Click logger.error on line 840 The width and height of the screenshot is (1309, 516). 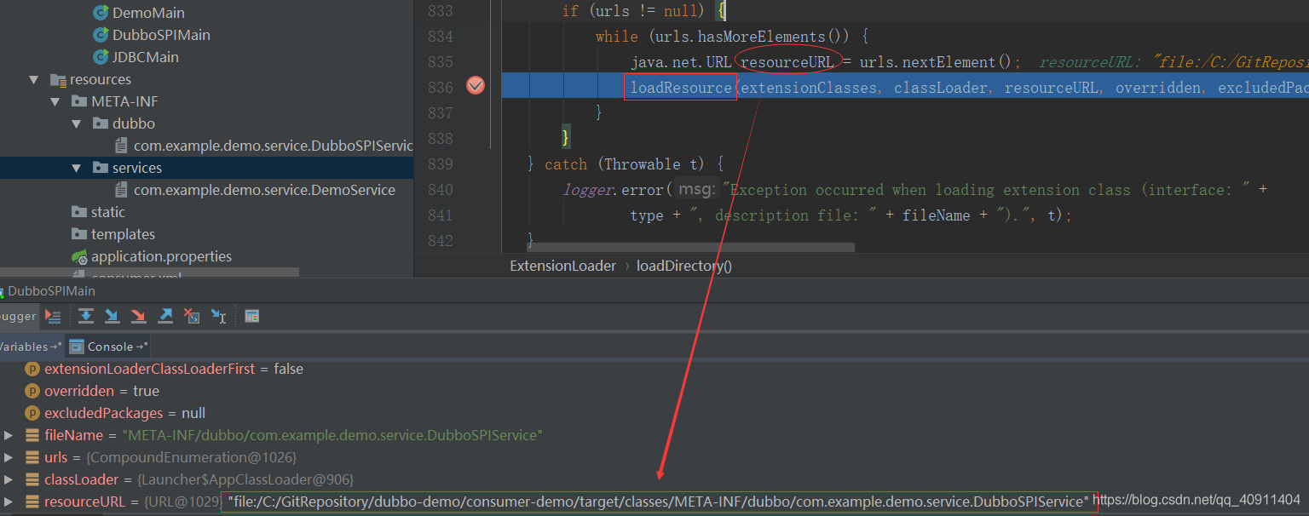coord(613,190)
